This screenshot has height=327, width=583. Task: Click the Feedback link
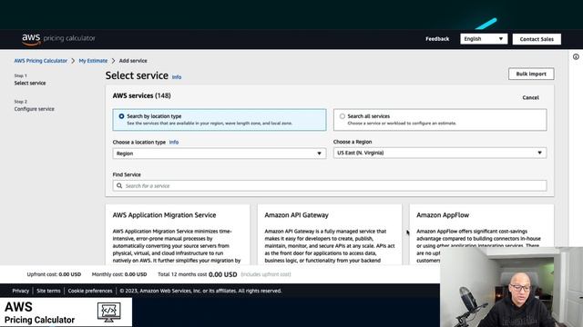tap(437, 39)
